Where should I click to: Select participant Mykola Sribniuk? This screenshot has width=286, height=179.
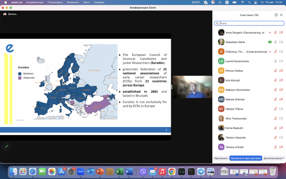(x=249, y=99)
